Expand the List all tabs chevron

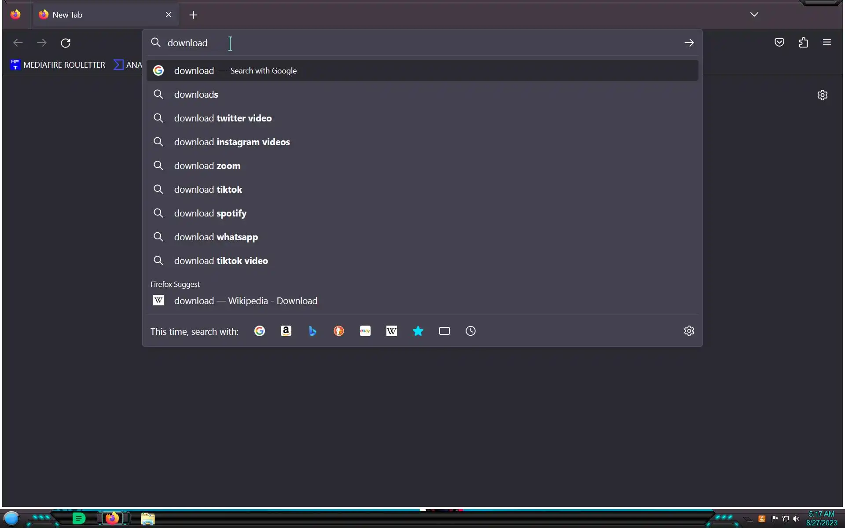[754, 15]
